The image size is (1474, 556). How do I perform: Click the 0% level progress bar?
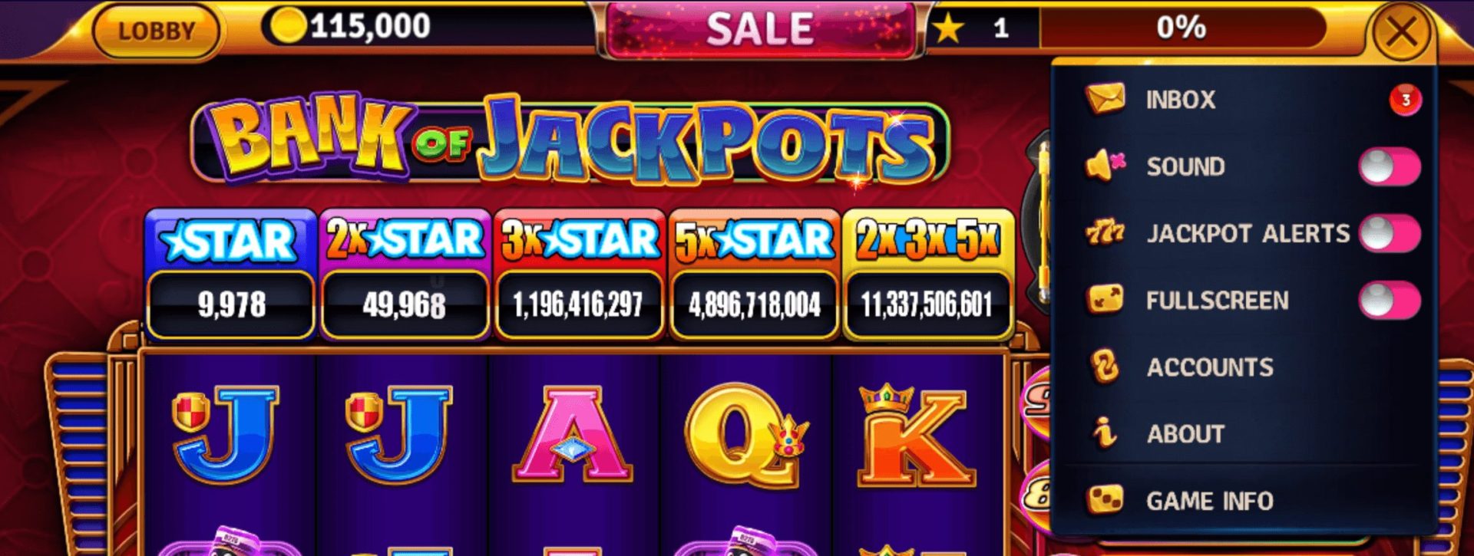[x=1182, y=28]
